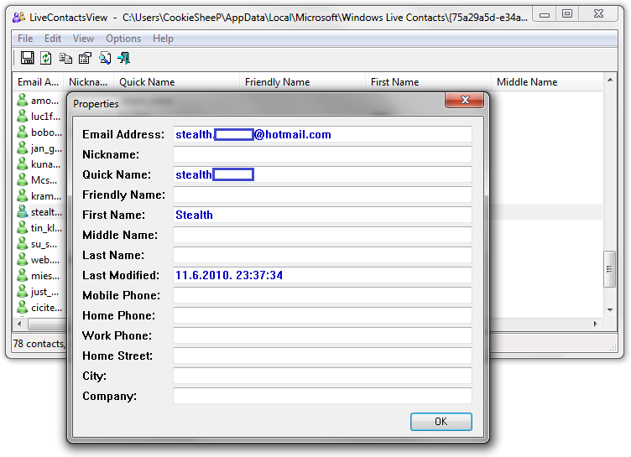
Task: Close the Properties dialog with X button
Action: point(463,102)
